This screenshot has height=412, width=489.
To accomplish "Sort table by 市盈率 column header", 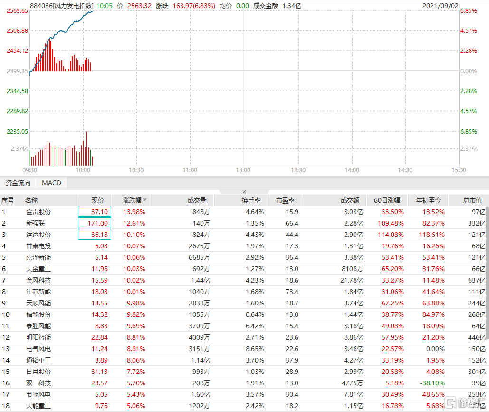I will pos(285,200).
